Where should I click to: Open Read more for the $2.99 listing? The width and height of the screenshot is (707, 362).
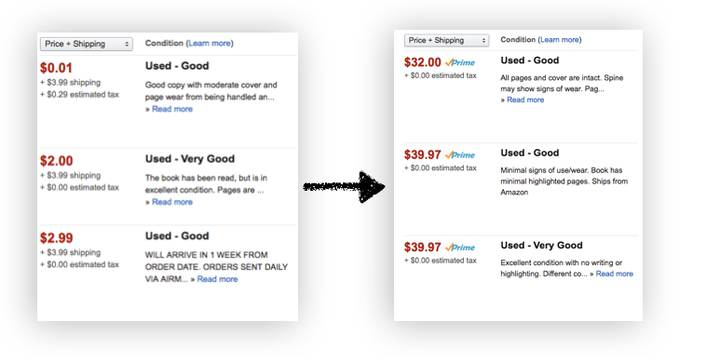point(217,279)
